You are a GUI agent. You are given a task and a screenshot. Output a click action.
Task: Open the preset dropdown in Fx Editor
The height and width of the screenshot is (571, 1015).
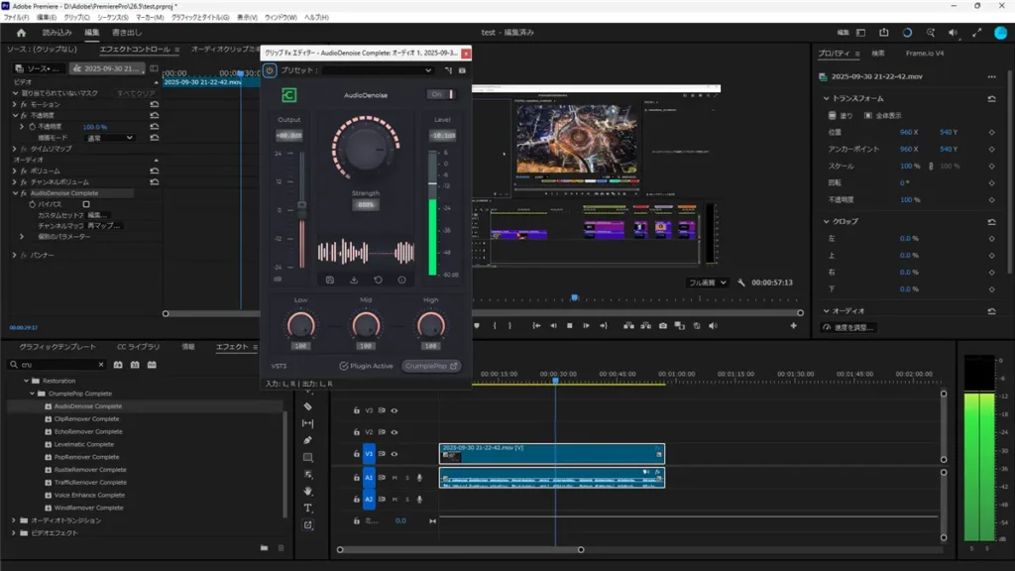click(x=378, y=70)
